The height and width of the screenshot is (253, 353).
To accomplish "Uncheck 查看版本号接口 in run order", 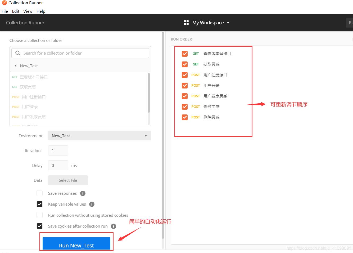I will point(185,54).
